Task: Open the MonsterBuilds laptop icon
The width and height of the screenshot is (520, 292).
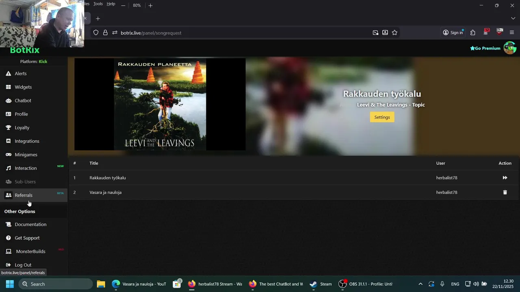Action: pyautogui.click(x=8, y=251)
